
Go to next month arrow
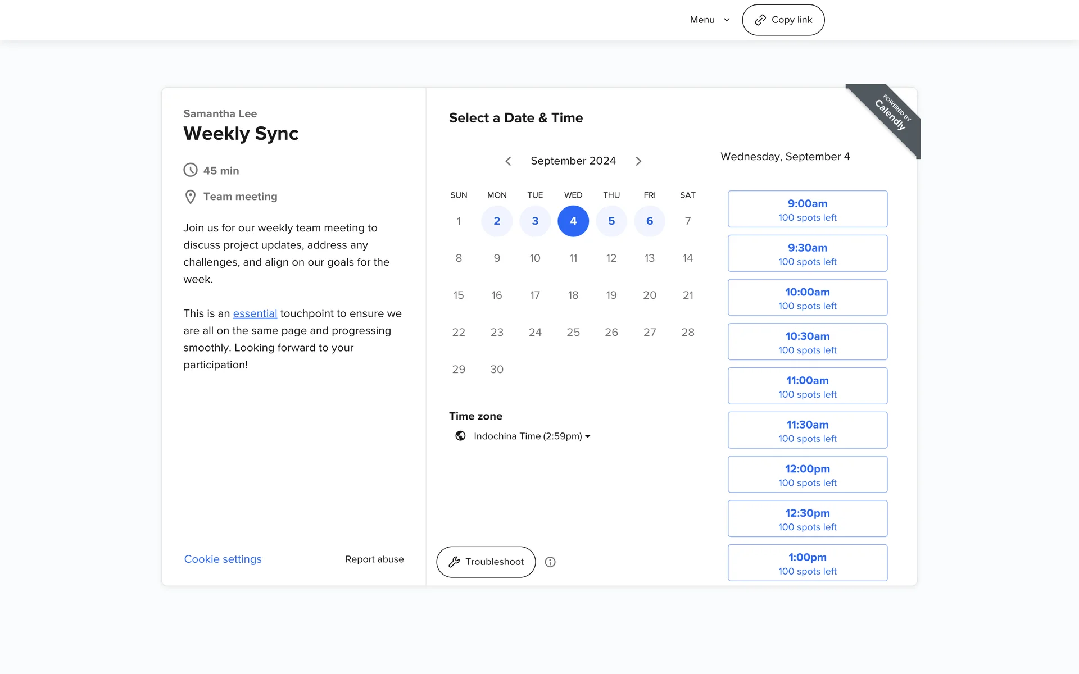tap(638, 161)
